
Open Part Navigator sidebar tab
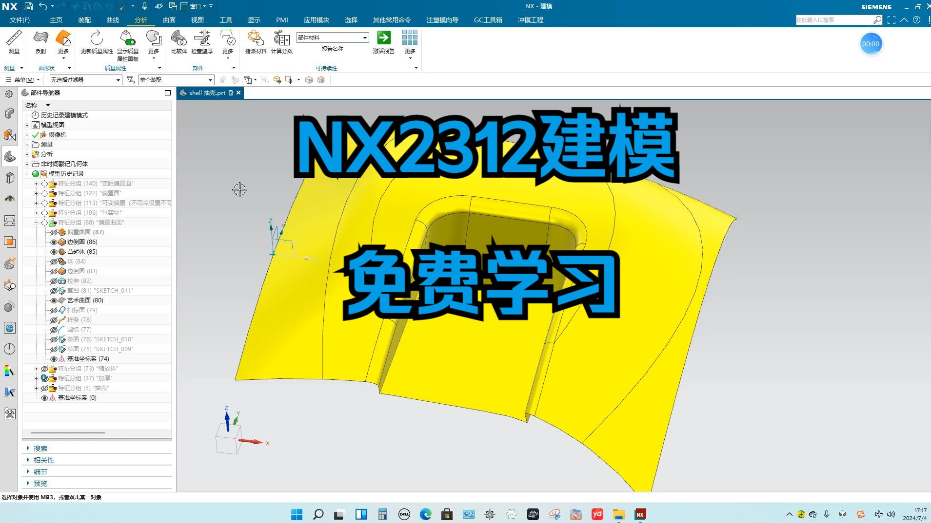coord(9,156)
